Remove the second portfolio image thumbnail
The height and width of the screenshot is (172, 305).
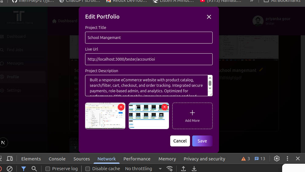tap(165, 107)
